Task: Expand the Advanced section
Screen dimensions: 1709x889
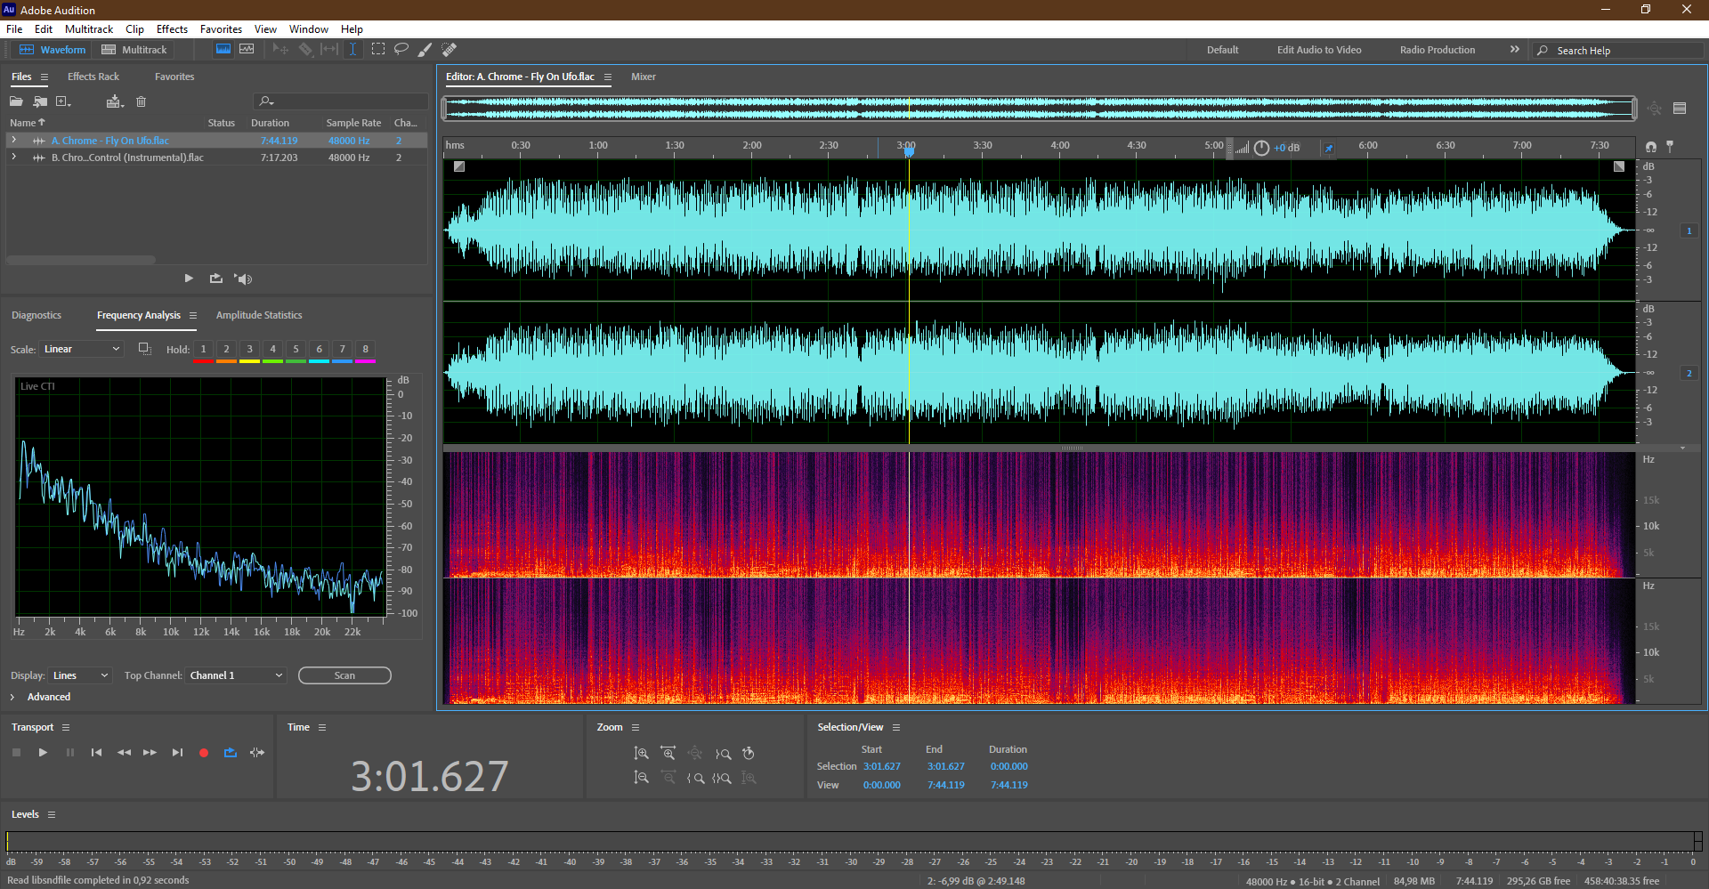Action: (x=12, y=697)
